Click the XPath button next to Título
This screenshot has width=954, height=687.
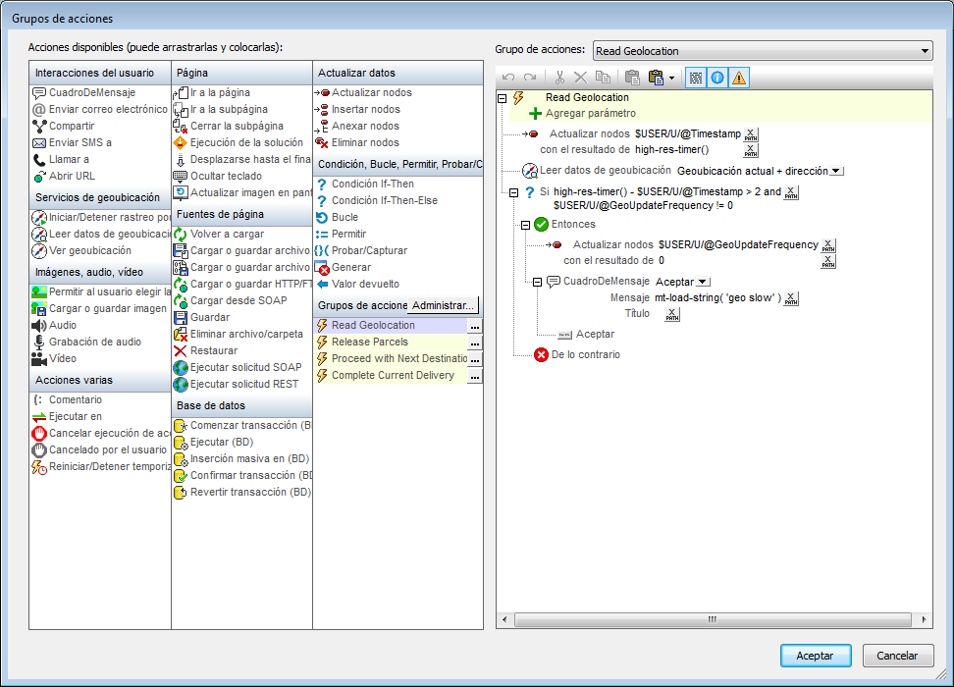671,315
